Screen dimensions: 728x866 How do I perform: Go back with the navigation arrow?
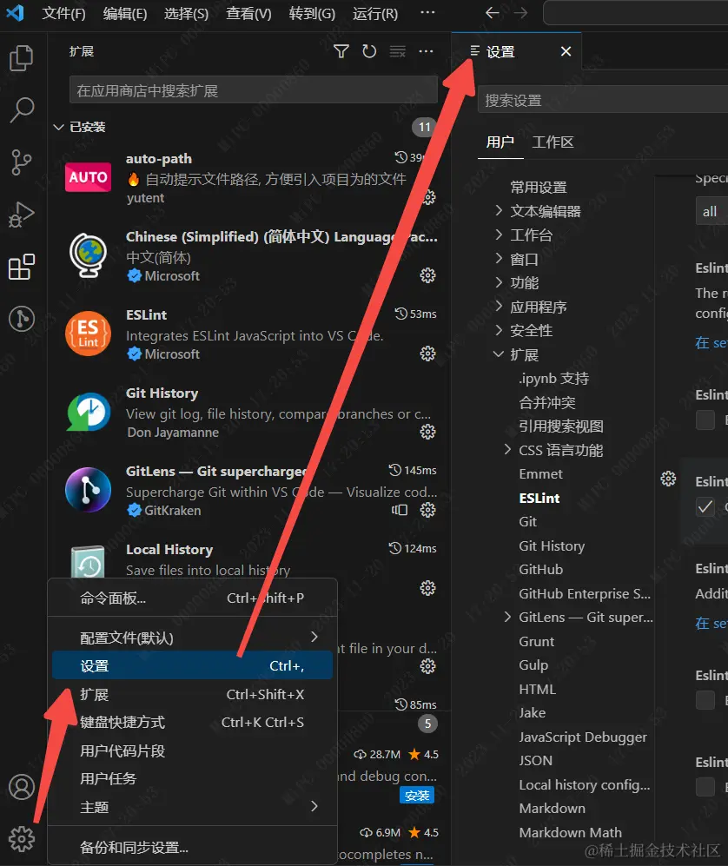[x=493, y=13]
